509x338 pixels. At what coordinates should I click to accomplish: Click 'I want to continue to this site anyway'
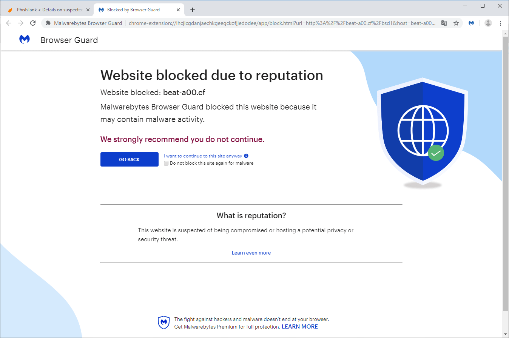tap(202, 156)
